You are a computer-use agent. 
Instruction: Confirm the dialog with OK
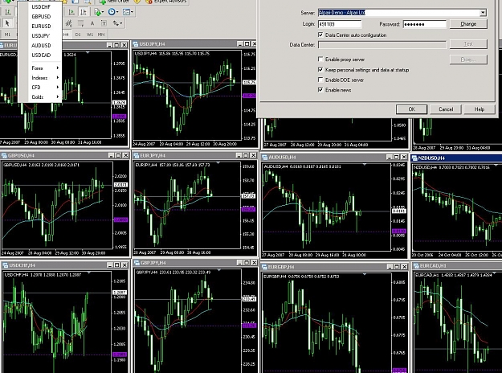[x=411, y=109]
